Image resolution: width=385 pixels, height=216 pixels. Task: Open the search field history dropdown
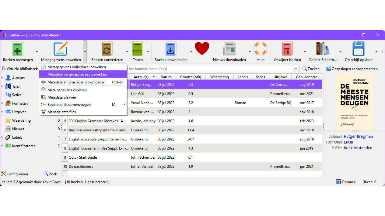(x=296, y=69)
